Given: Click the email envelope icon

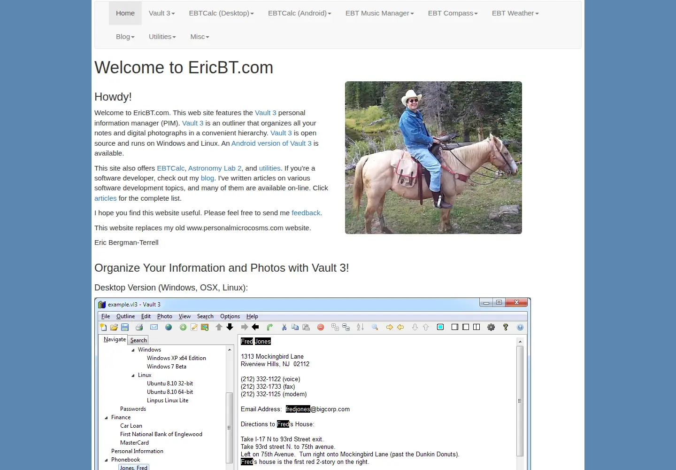Looking at the screenshot, I should click(x=154, y=327).
